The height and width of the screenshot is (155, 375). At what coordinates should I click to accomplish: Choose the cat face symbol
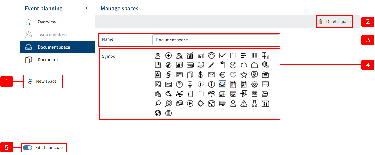coord(201,65)
